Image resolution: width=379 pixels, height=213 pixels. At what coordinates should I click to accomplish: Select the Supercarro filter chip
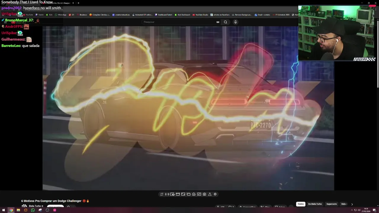332,204
